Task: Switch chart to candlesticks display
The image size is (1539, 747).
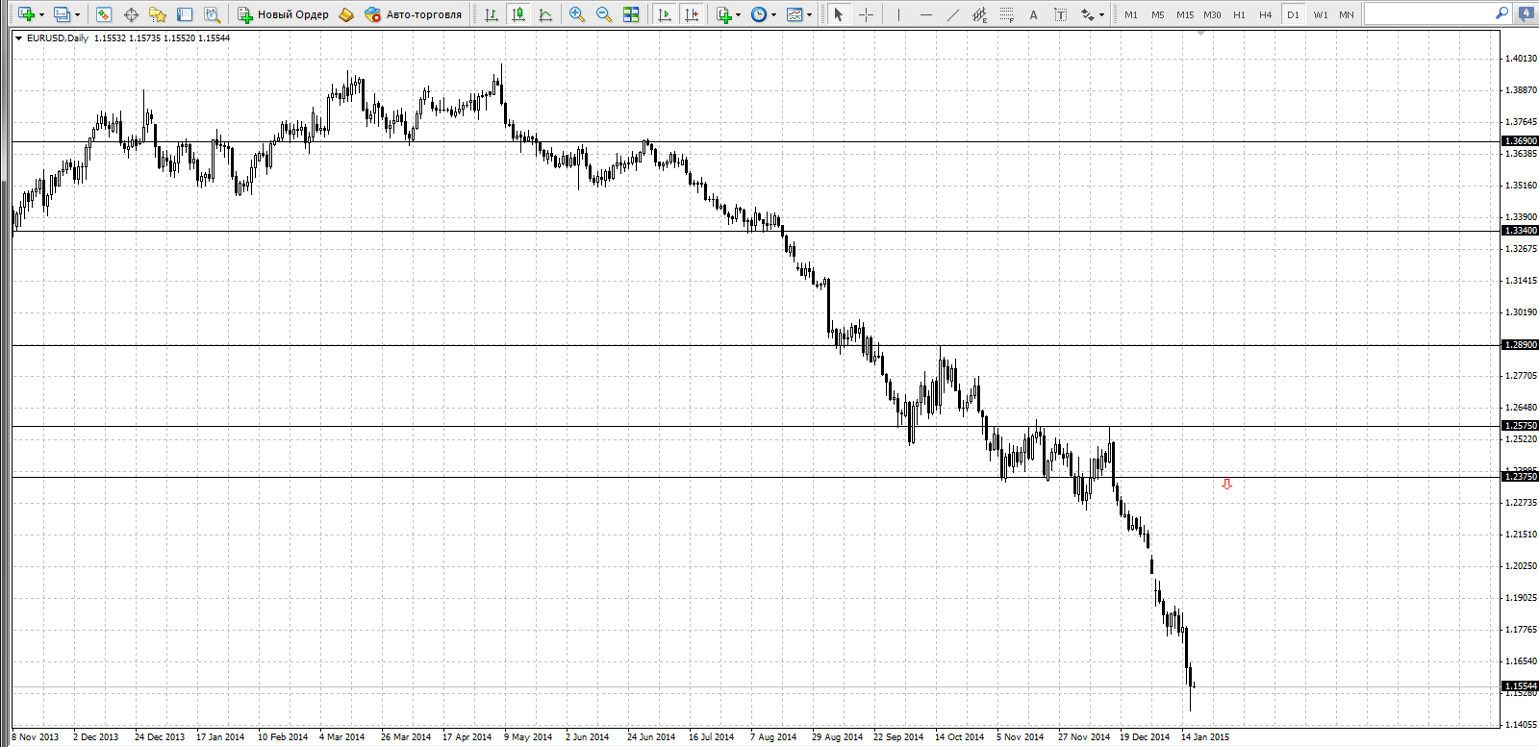Action: (x=518, y=14)
